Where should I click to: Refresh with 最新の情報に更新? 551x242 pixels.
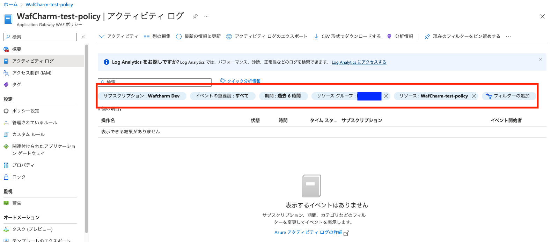coord(198,36)
